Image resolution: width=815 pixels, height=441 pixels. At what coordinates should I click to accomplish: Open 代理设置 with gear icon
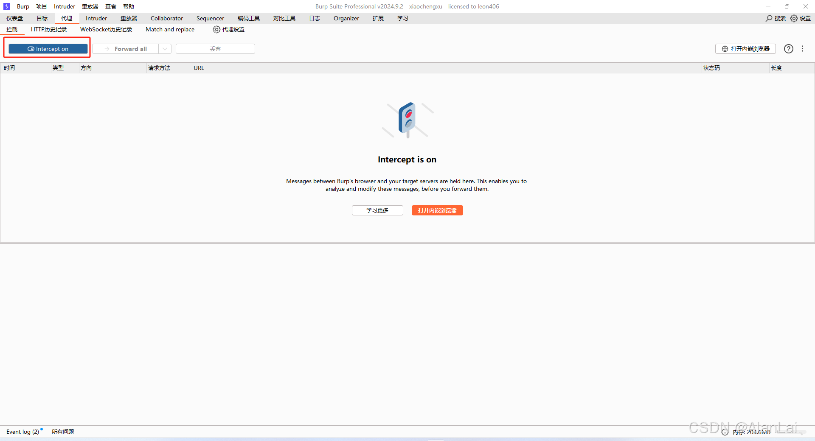229,29
